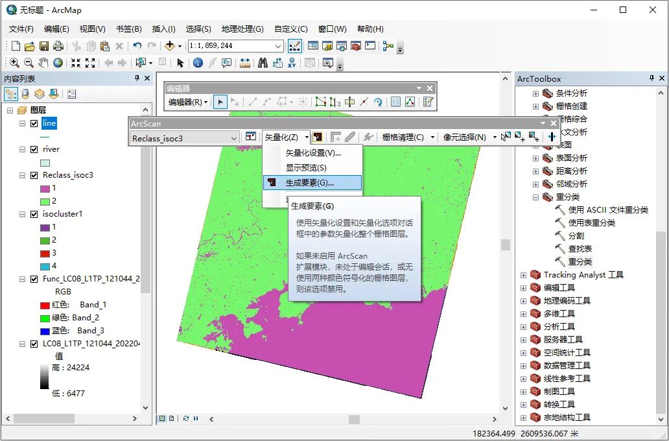Click the Raster Line Width icon in ArcScan
669x441 pixels.
[552, 137]
